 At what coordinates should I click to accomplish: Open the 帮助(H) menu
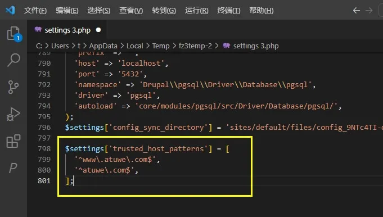click(261, 11)
